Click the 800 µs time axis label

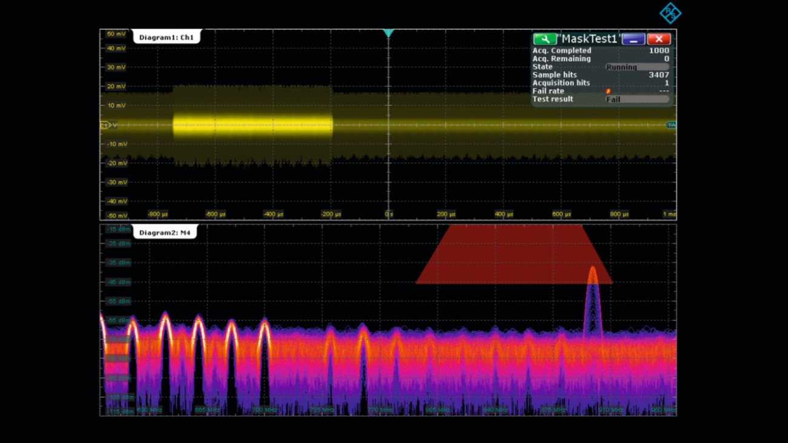[619, 214]
